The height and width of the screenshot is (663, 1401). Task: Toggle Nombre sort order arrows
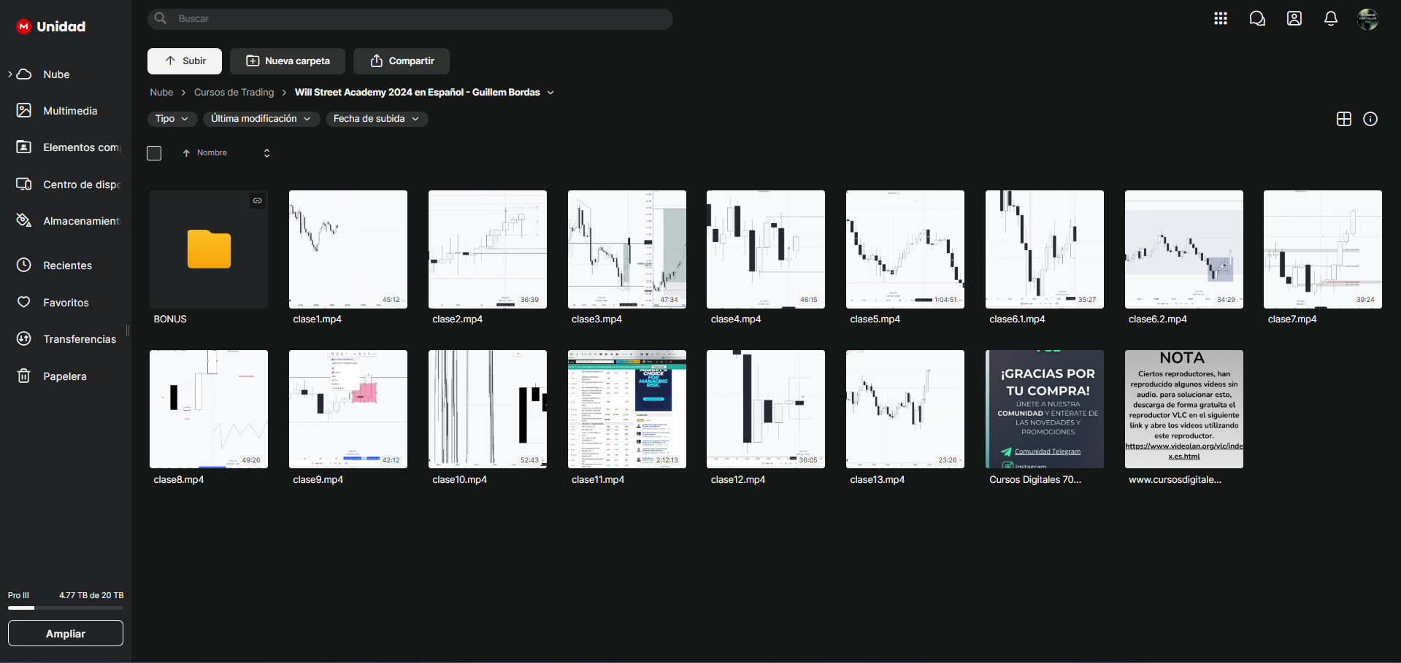click(x=266, y=153)
